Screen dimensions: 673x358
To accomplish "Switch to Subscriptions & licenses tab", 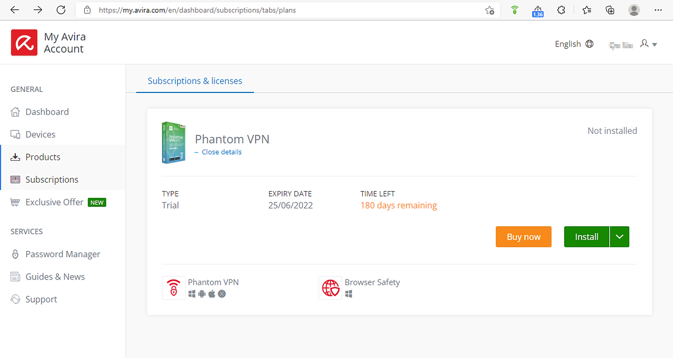I will (x=195, y=81).
